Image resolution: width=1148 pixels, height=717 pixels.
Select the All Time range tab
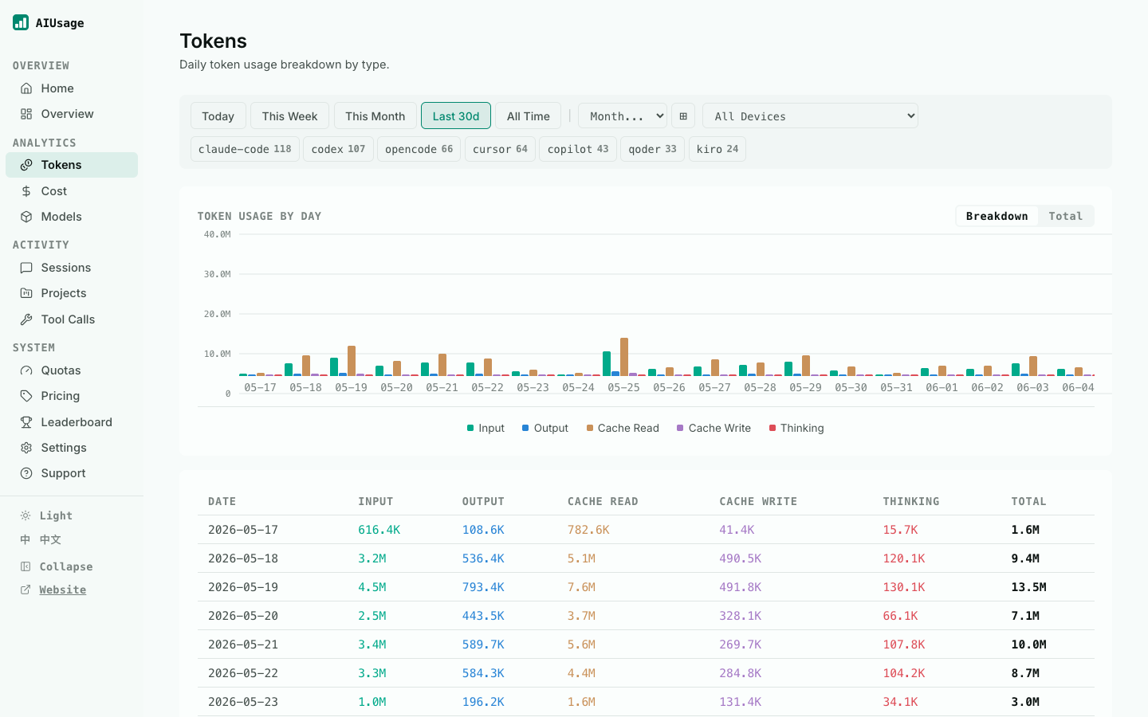point(529,116)
